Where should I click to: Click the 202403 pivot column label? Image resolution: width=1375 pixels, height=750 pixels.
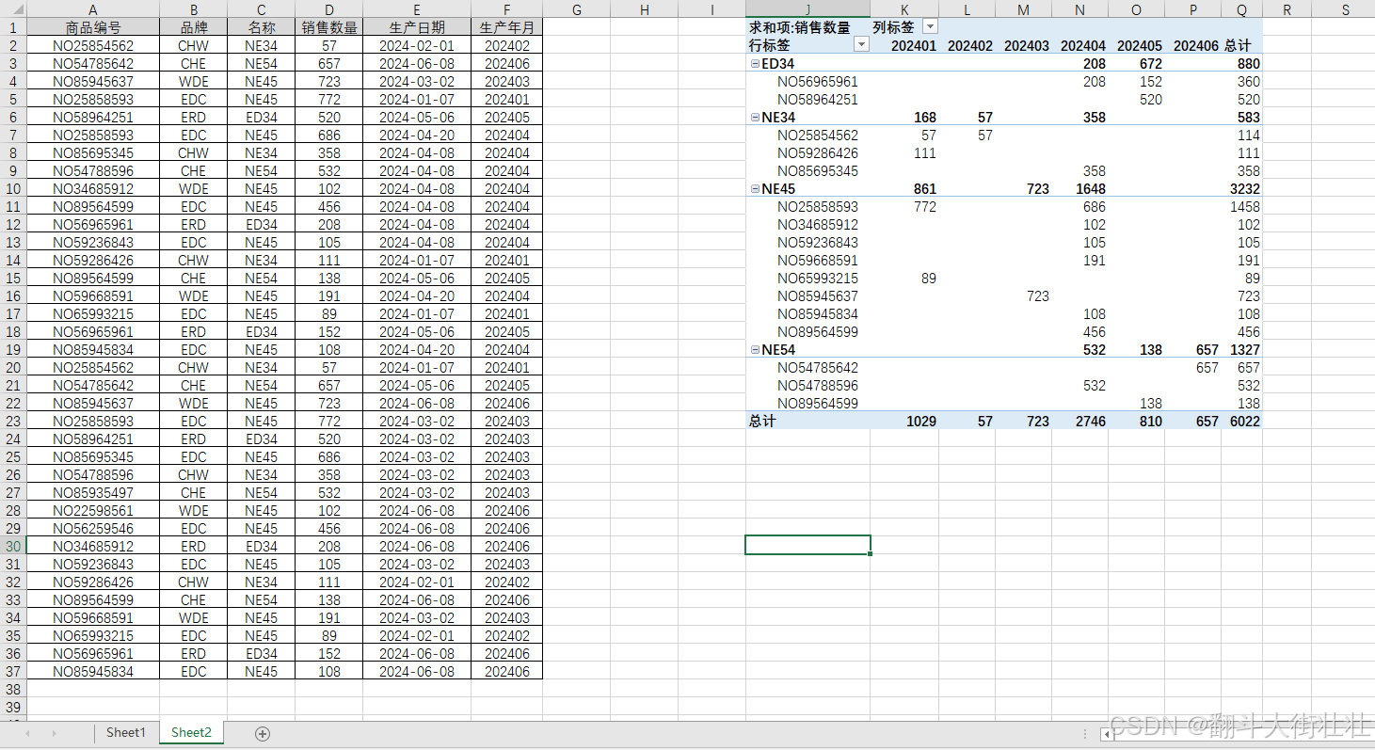(x=1027, y=45)
